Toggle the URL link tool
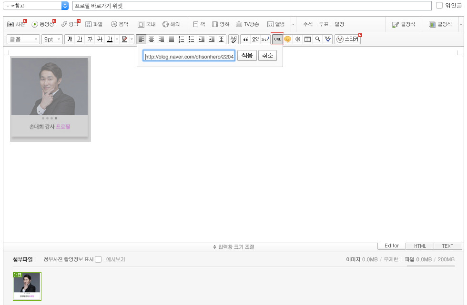The image size is (467, 305). coord(277,39)
